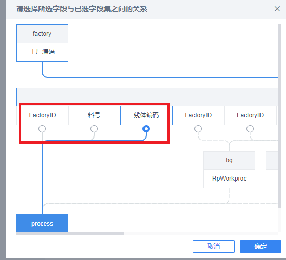Screen dimensions: 286x260
Task: Select the radio circle under 料号
Action: (x=94, y=129)
